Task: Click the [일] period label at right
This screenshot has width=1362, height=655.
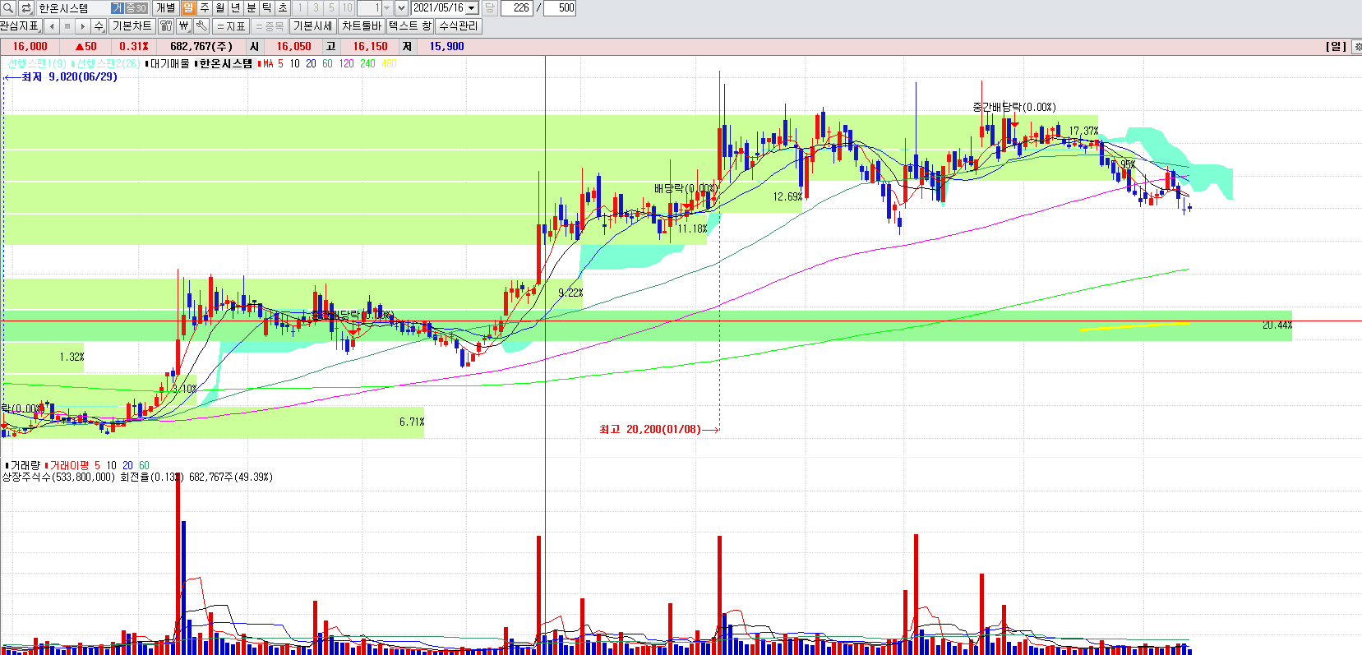Action: point(1337,46)
